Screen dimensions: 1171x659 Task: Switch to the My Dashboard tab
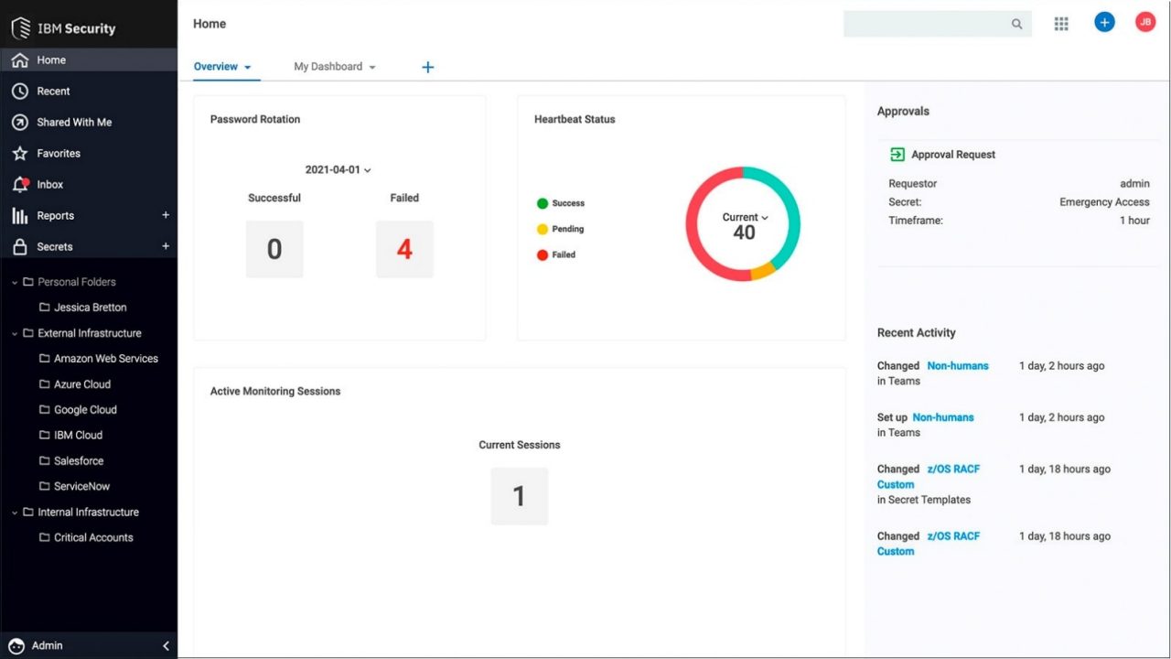[328, 66]
